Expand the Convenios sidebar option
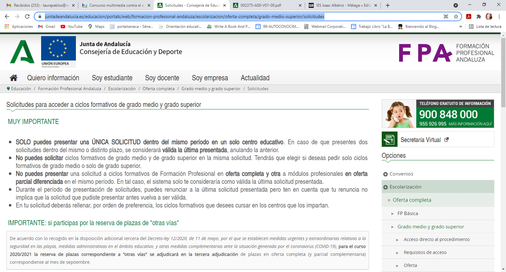The image size is (506, 272). coord(401,174)
